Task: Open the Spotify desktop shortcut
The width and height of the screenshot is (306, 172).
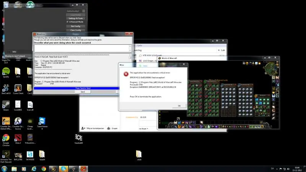Action: [x=6, y=72]
